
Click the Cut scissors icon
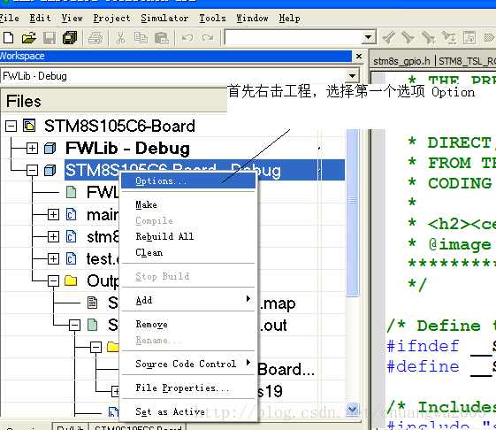(120, 38)
